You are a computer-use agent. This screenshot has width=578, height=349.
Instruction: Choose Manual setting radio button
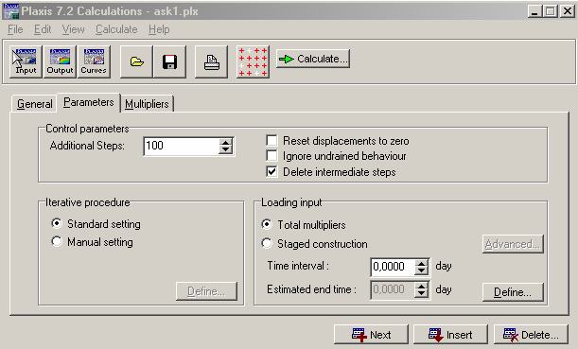point(57,241)
